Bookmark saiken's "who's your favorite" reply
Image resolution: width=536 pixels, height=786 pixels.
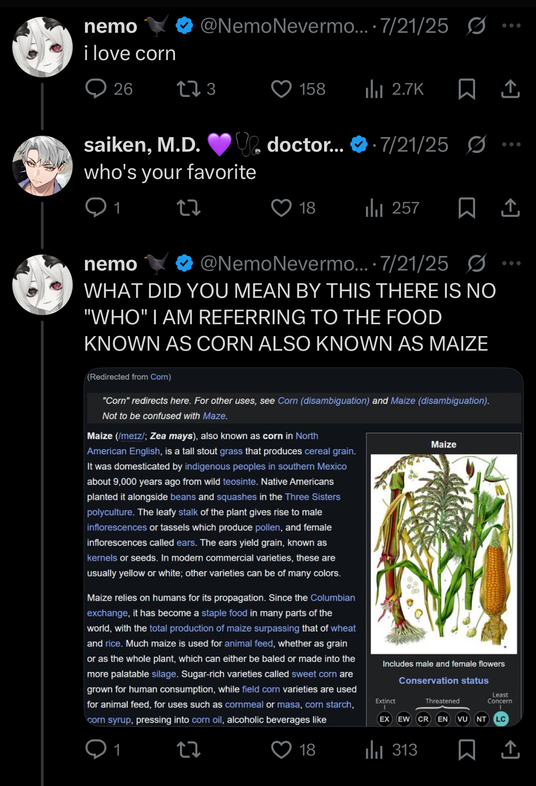point(466,208)
